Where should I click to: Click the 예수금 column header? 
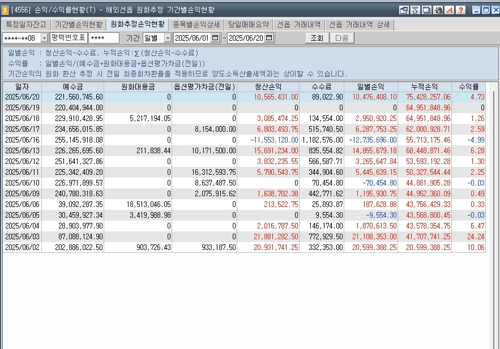72,87
